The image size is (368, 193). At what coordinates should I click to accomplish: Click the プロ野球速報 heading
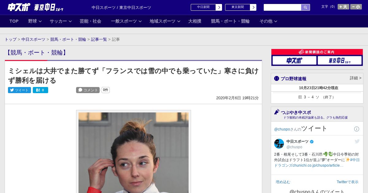point(293,79)
